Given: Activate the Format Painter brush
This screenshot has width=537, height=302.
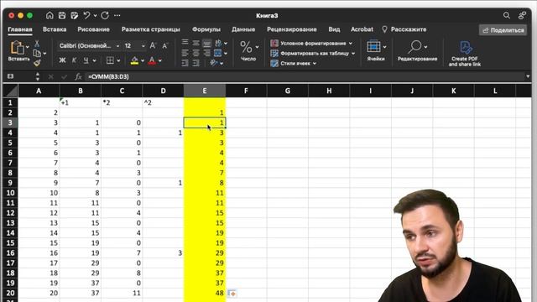Looking at the screenshot, I should [x=37, y=63].
